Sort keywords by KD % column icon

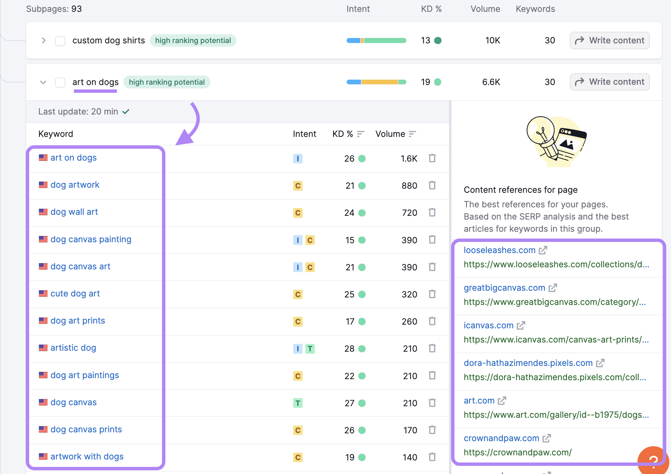pyautogui.click(x=360, y=134)
